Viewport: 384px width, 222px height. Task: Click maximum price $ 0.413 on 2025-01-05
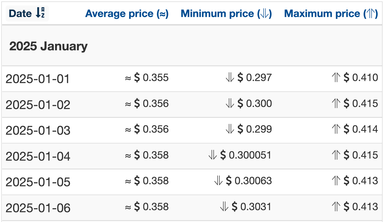(361, 181)
